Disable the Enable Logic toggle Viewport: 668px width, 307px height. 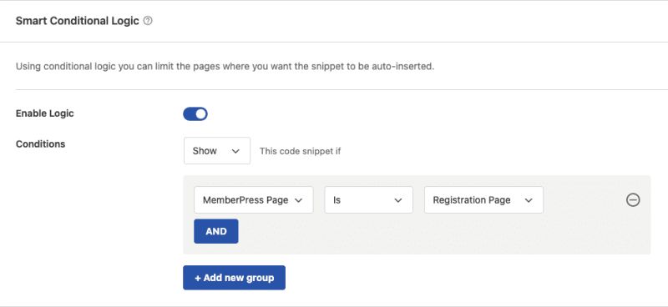[195, 114]
